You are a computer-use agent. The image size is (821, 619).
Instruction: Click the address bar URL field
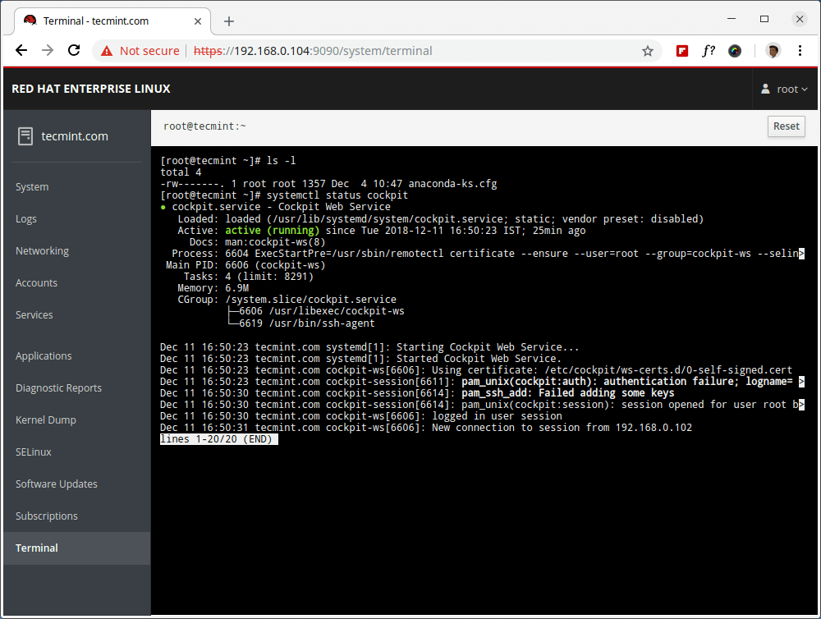[x=410, y=51]
